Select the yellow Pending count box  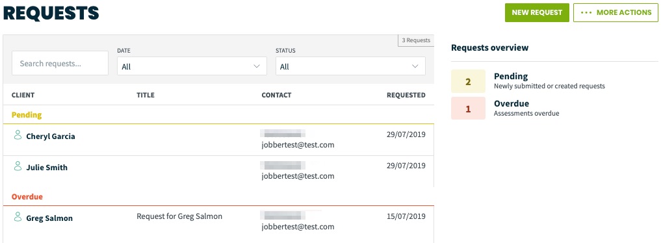coord(468,82)
